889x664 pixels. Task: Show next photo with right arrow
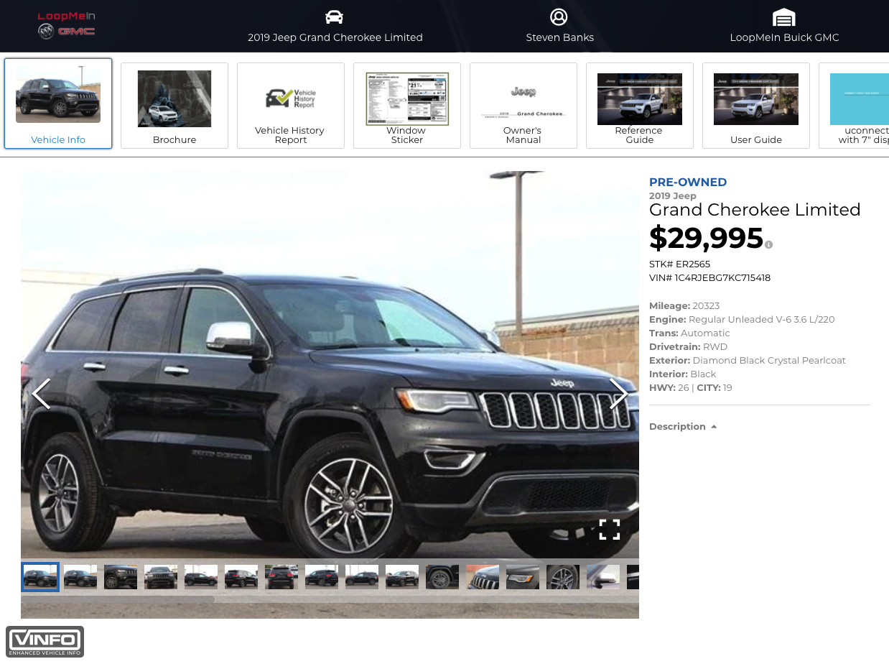click(x=618, y=393)
